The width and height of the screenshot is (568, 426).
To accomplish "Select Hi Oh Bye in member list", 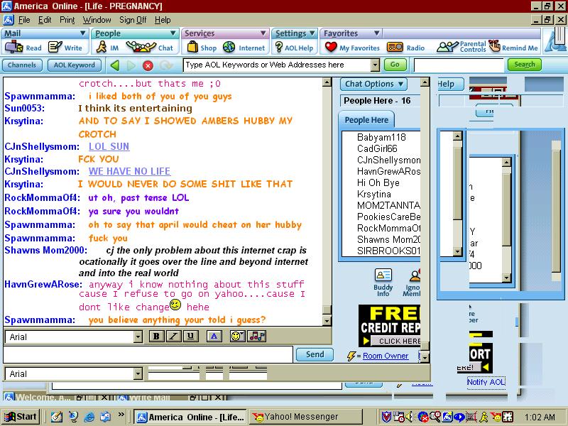I will (378, 182).
